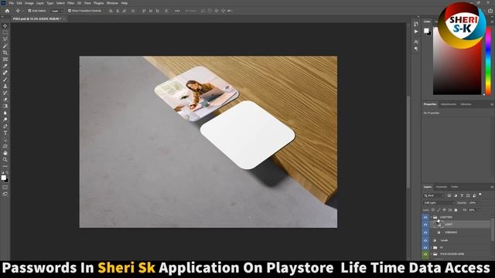Select the History Brush tool
495x278 pixels.
[5, 93]
